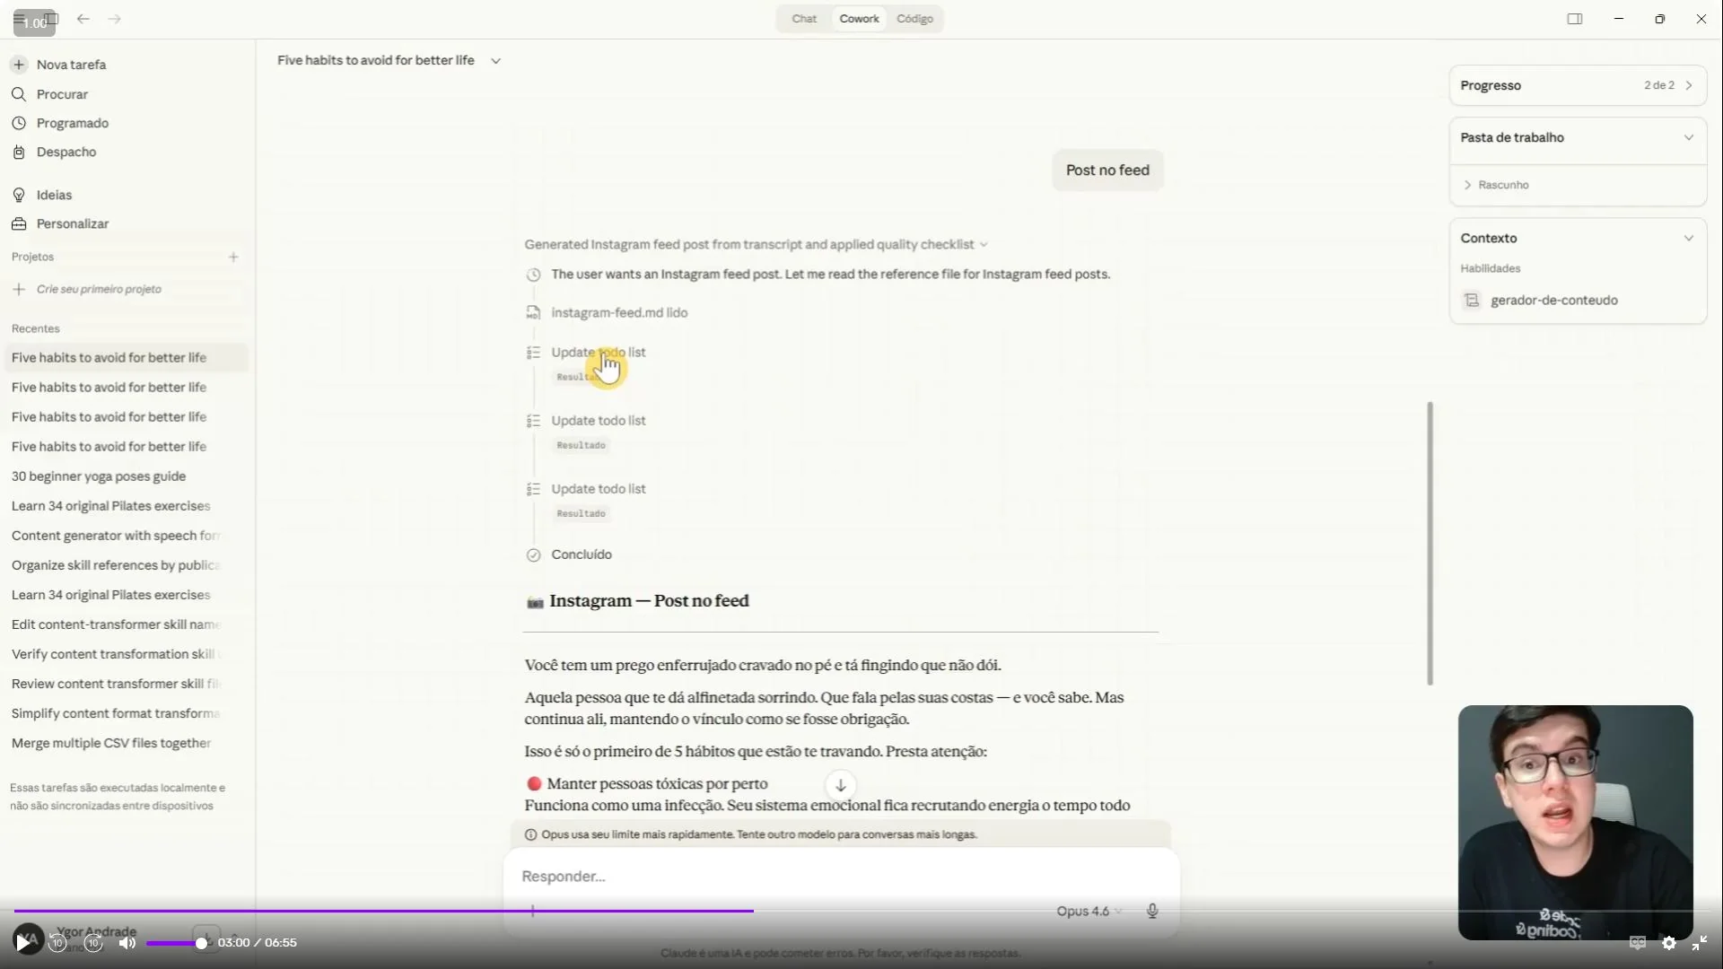Screen dimensions: 1723x969
Task: Click the microphone voice input icon
Action: (1152, 911)
